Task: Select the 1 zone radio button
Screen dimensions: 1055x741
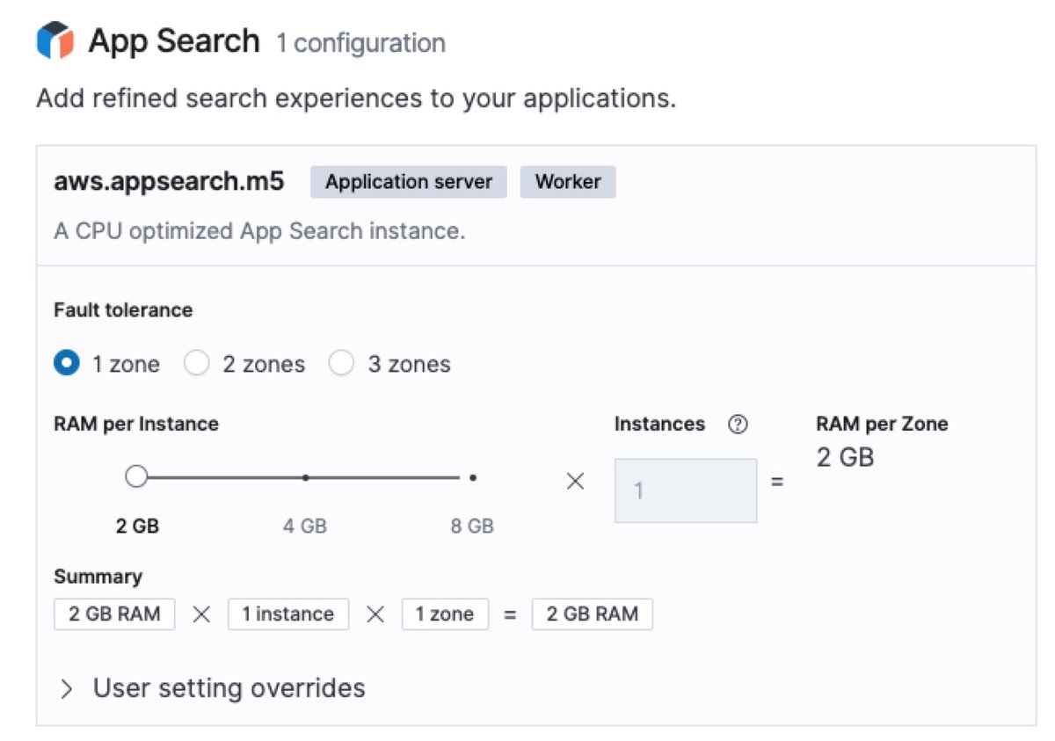Action: click(x=67, y=364)
